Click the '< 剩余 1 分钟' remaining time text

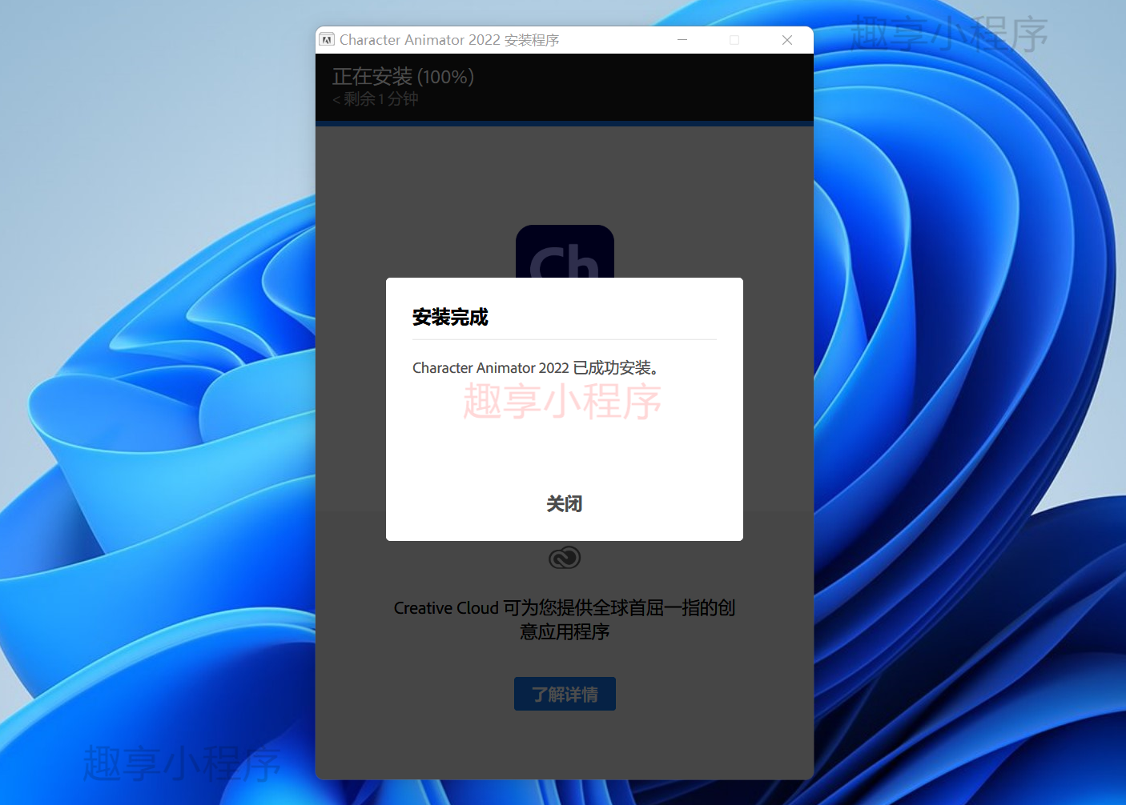click(376, 99)
